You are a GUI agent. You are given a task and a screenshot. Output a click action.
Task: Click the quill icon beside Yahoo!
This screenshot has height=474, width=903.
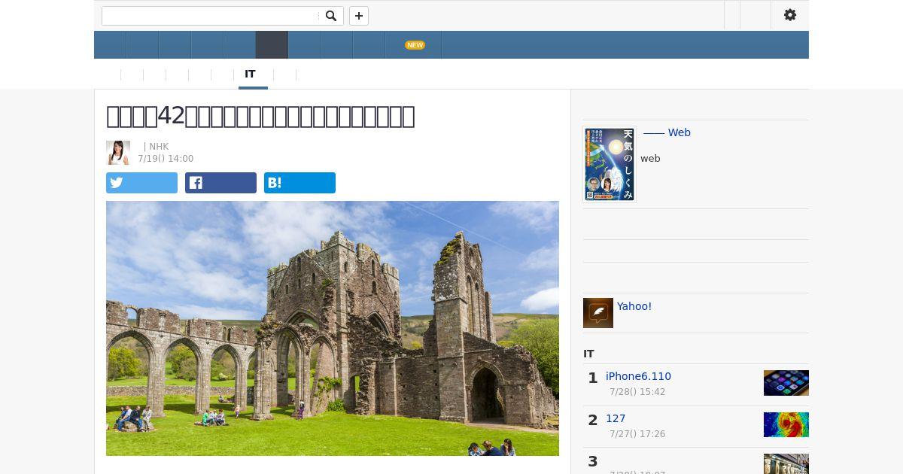[598, 313]
